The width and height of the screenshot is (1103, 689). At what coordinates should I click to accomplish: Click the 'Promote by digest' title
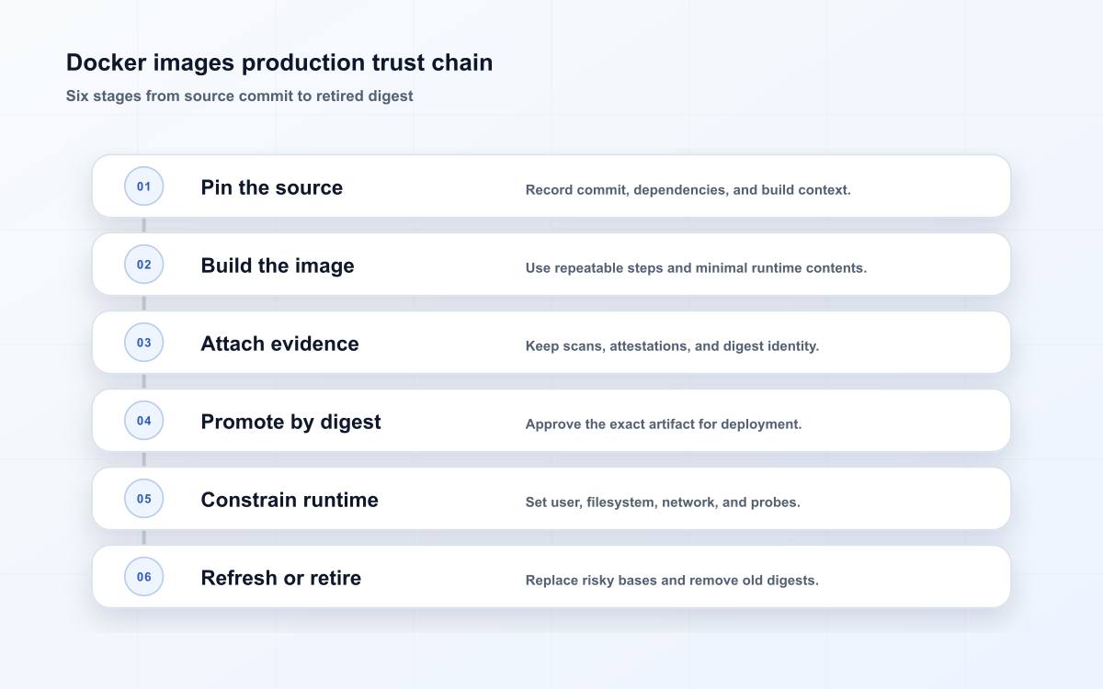click(x=290, y=422)
